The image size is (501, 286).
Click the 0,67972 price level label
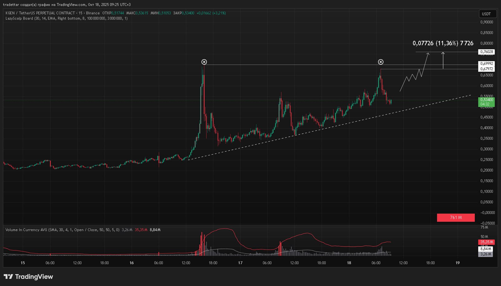coord(486,69)
